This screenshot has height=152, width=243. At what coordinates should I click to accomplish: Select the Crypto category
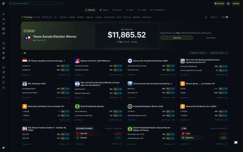coord(72,17)
